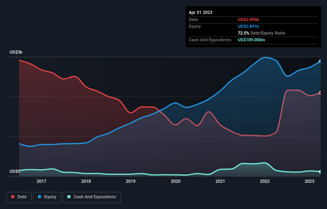Click the 2023 axis label

[x=309, y=181]
